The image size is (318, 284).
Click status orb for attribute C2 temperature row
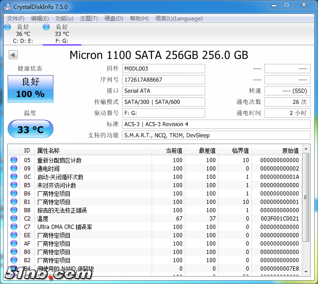pyautogui.click(x=14, y=219)
